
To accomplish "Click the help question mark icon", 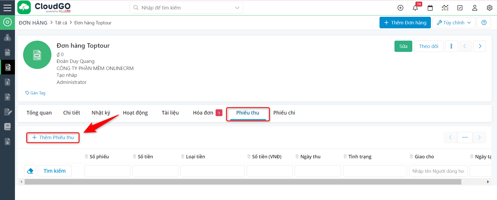I will (484, 23).
